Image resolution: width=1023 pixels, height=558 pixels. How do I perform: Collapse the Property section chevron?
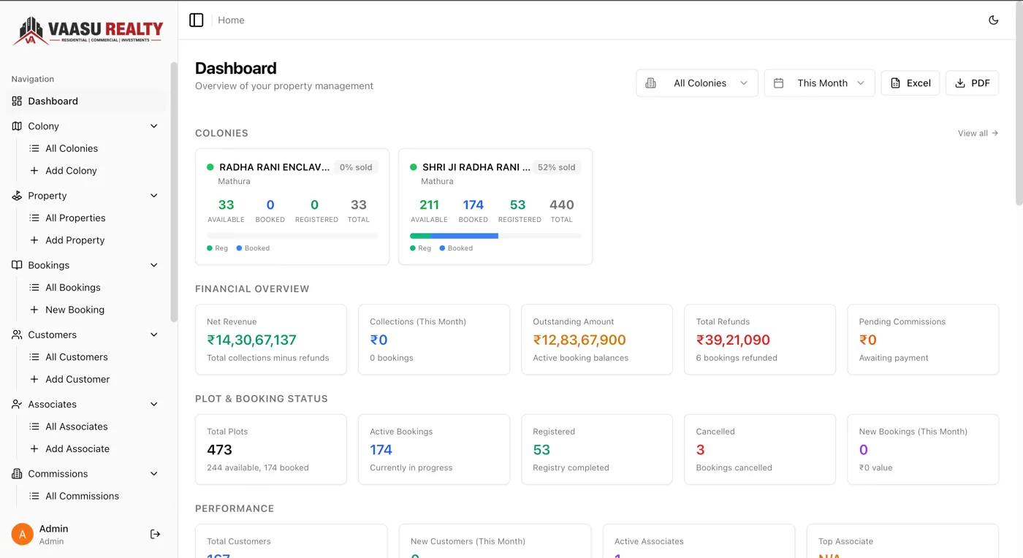pyautogui.click(x=154, y=196)
